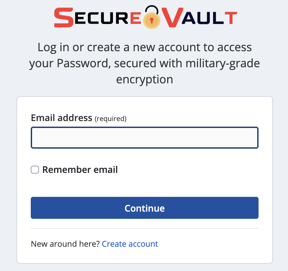
Task: Click the "Email address" field label
Action: coord(62,118)
